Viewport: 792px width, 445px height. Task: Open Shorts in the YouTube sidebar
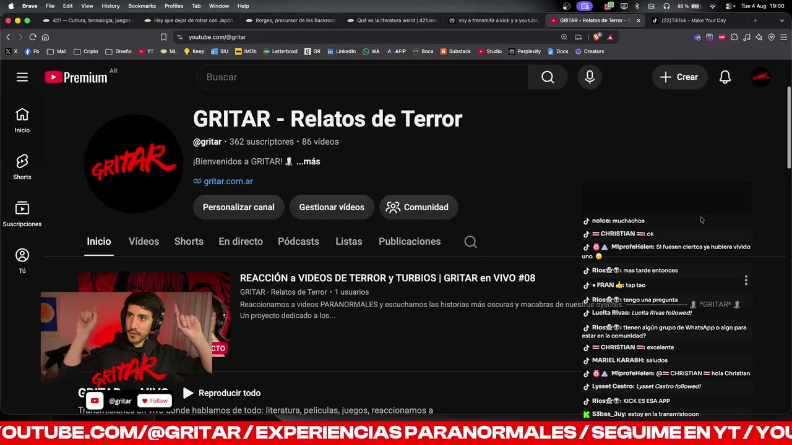pyautogui.click(x=22, y=167)
